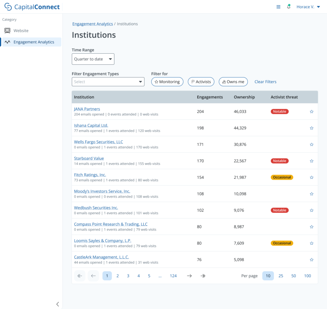
Task: Click the last-page double arrow in pagination
Action: point(203,275)
